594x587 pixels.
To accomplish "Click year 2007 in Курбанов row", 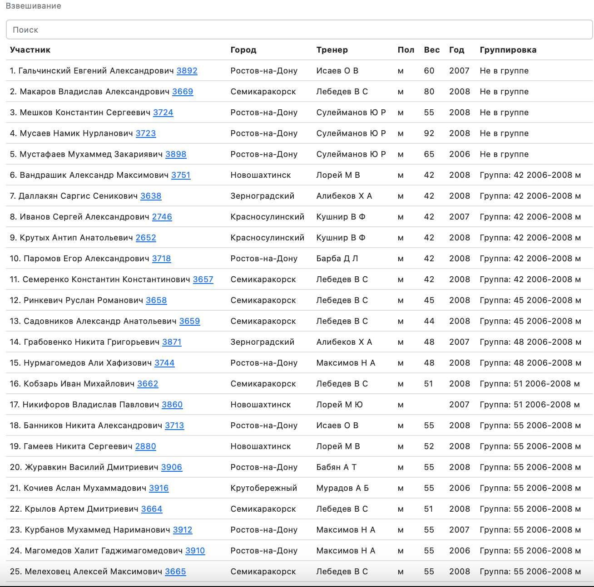I will pyautogui.click(x=460, y=530).
